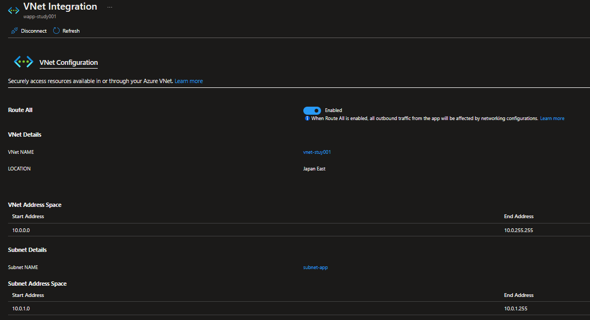Image resolution: width=590 pixels, height=320 pixels.
Task: Click the Route All informational message text
Action: (425, 118)
